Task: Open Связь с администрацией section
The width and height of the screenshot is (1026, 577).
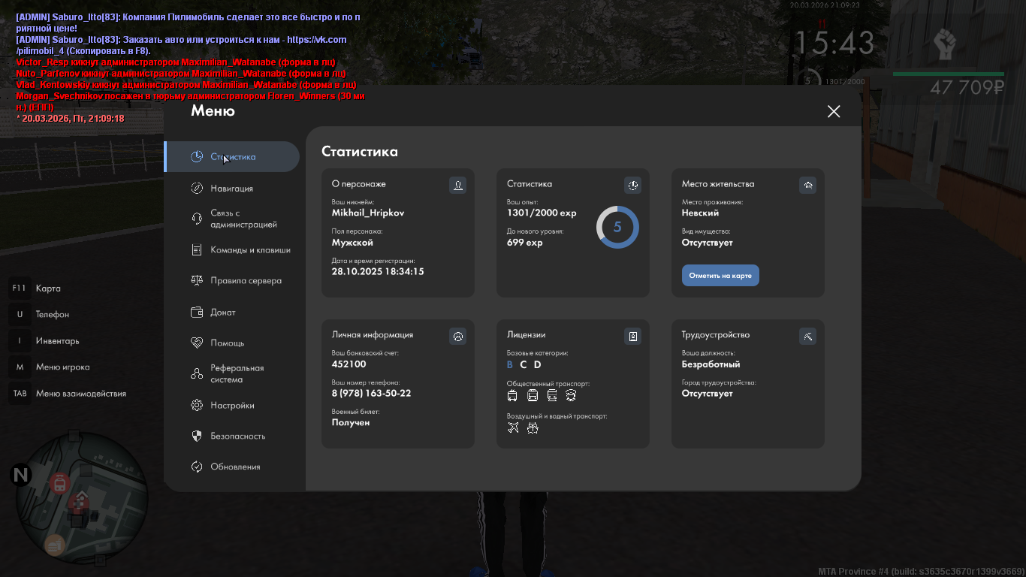Action: [243, 219]
